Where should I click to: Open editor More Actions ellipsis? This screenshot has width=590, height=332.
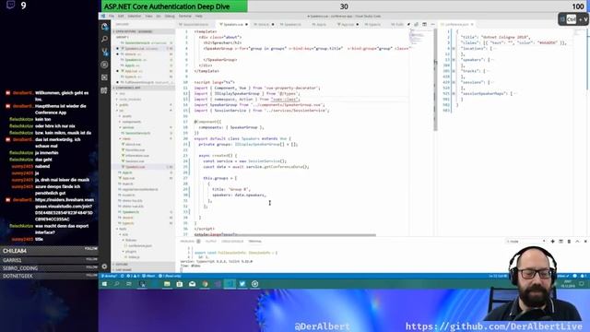pos(432,24)
